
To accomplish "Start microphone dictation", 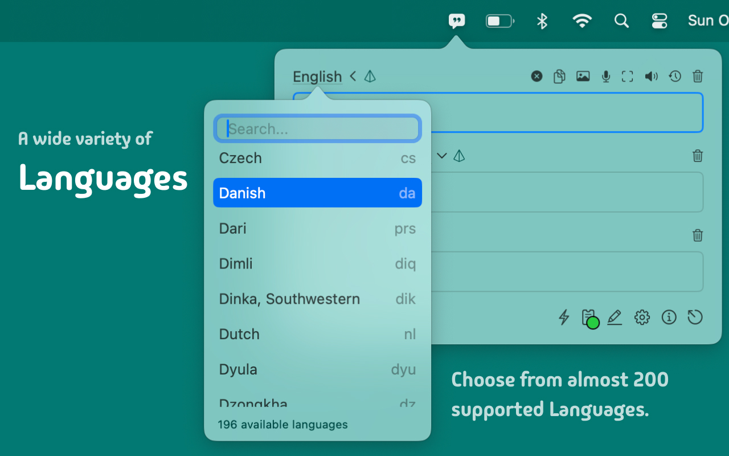I will pos(606,76).
